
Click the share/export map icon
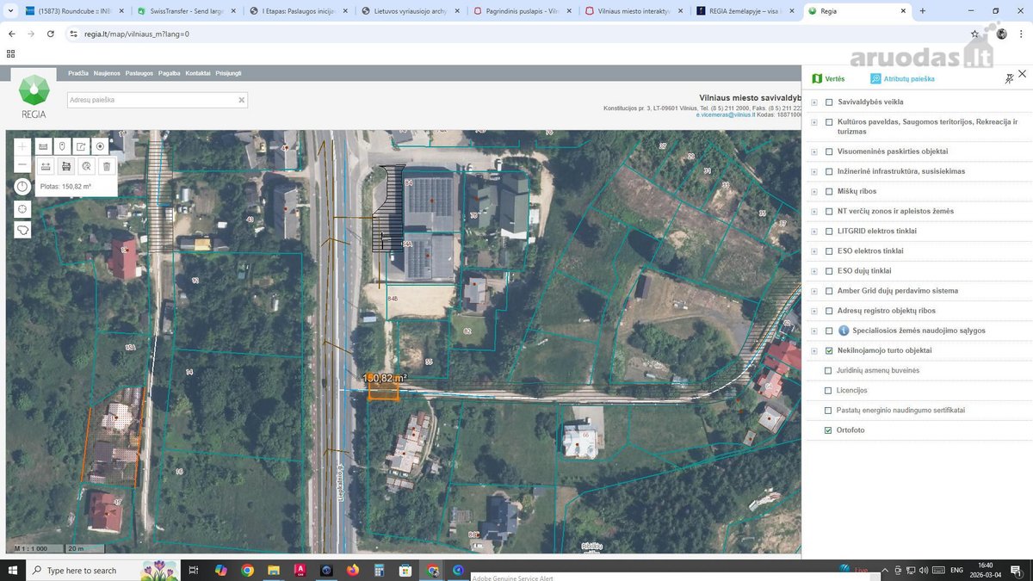coord(81,146)
